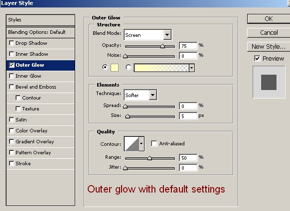The width and height of the screenshot is (290, 211).
Task: Toggle the Preview checkbox
Action: coord(257,59)
